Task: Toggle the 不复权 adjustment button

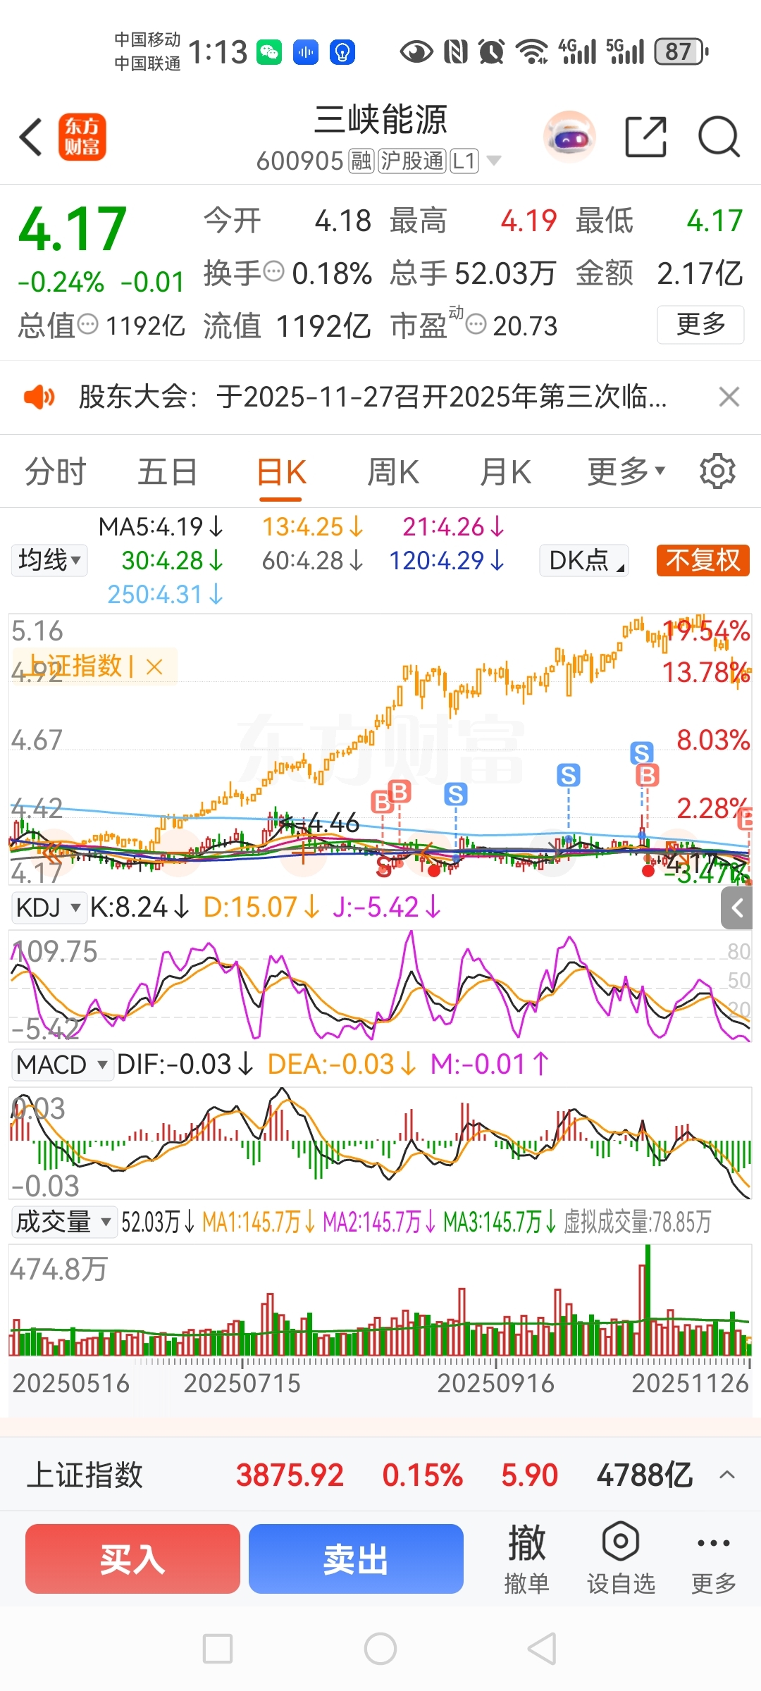Action: click(x=703, y=561)
